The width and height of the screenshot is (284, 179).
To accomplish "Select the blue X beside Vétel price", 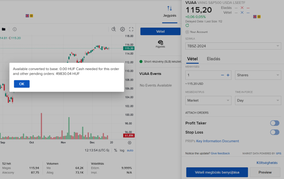I will coord(242,13).
